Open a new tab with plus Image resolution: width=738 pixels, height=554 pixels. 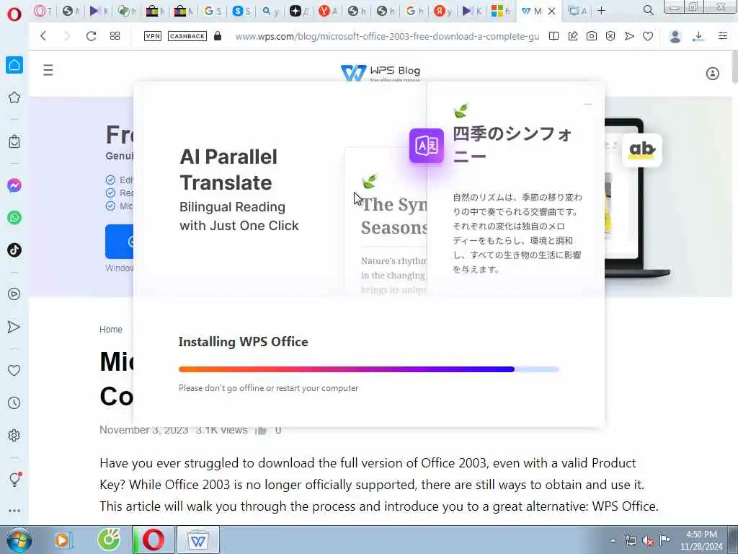pos(602,10)
